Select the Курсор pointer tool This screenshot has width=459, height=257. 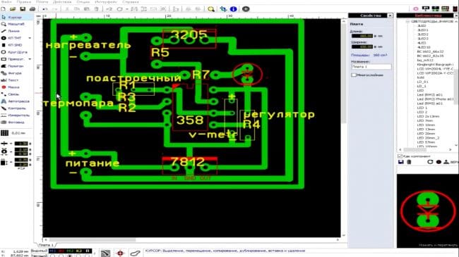[15, 17]
